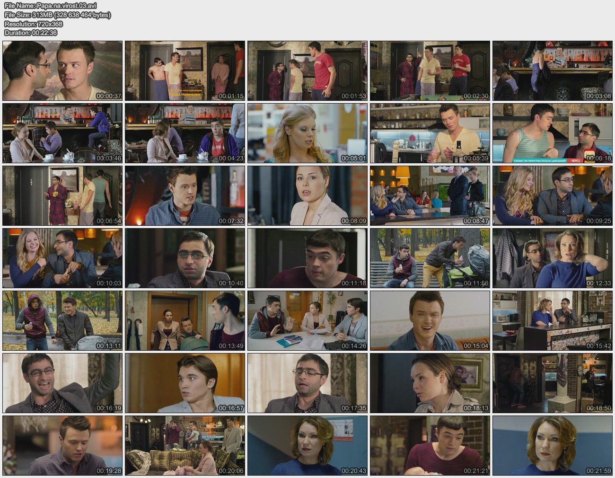Select the frame at 00:01:15
615x478 pixels.
[x=185, y=71]
